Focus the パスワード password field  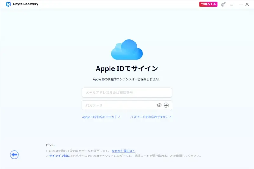(127, 105)
